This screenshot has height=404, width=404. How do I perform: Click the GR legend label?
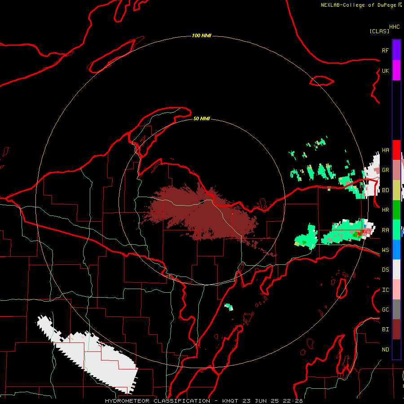pos(385,170)
